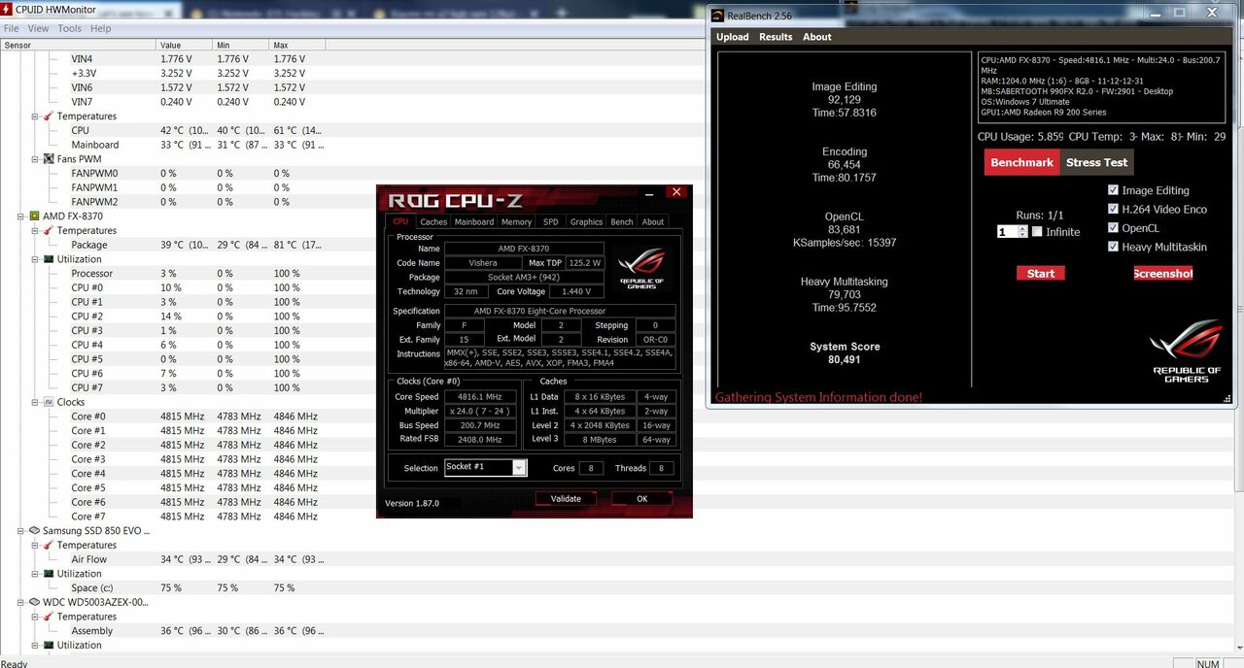Click the Samsung SSD 850 EVO drive icon
The height and width of the screenshot is (668, 1244).
(34, 531)
